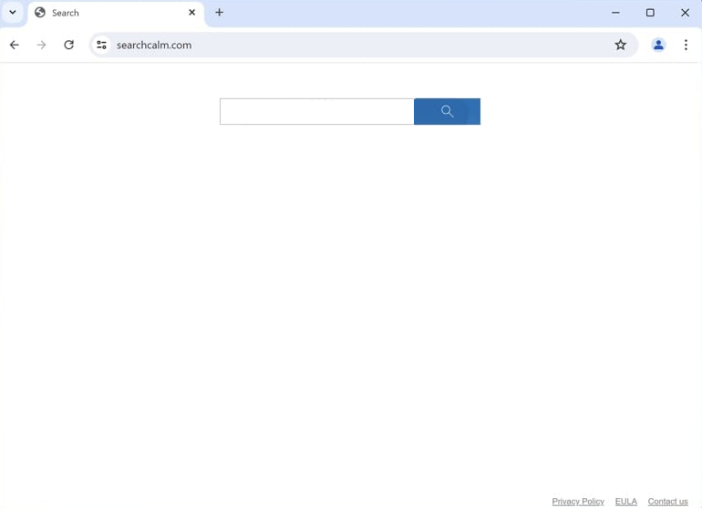Follow the Contact us link
The image size is (702, 508).
(667, 502)
